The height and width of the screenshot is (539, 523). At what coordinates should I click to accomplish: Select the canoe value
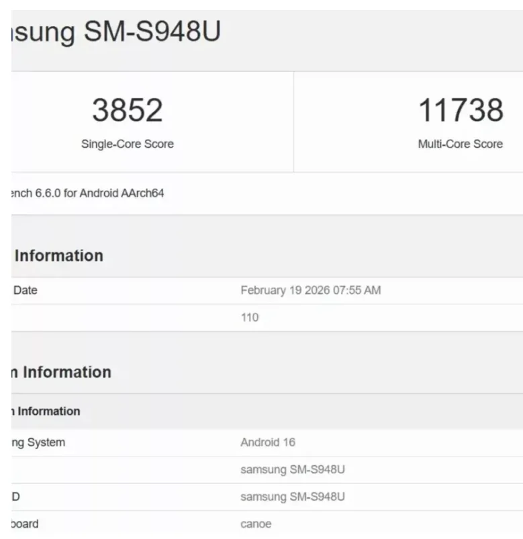pyautogui.click(x=256, y=524)
